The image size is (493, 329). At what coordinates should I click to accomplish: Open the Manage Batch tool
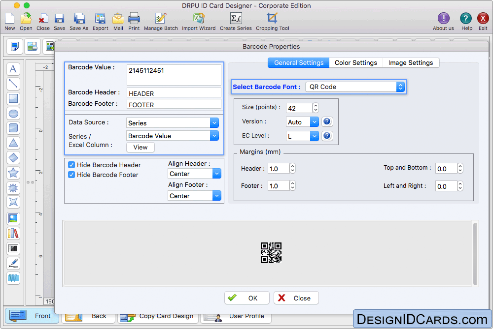tap(161, 21)
